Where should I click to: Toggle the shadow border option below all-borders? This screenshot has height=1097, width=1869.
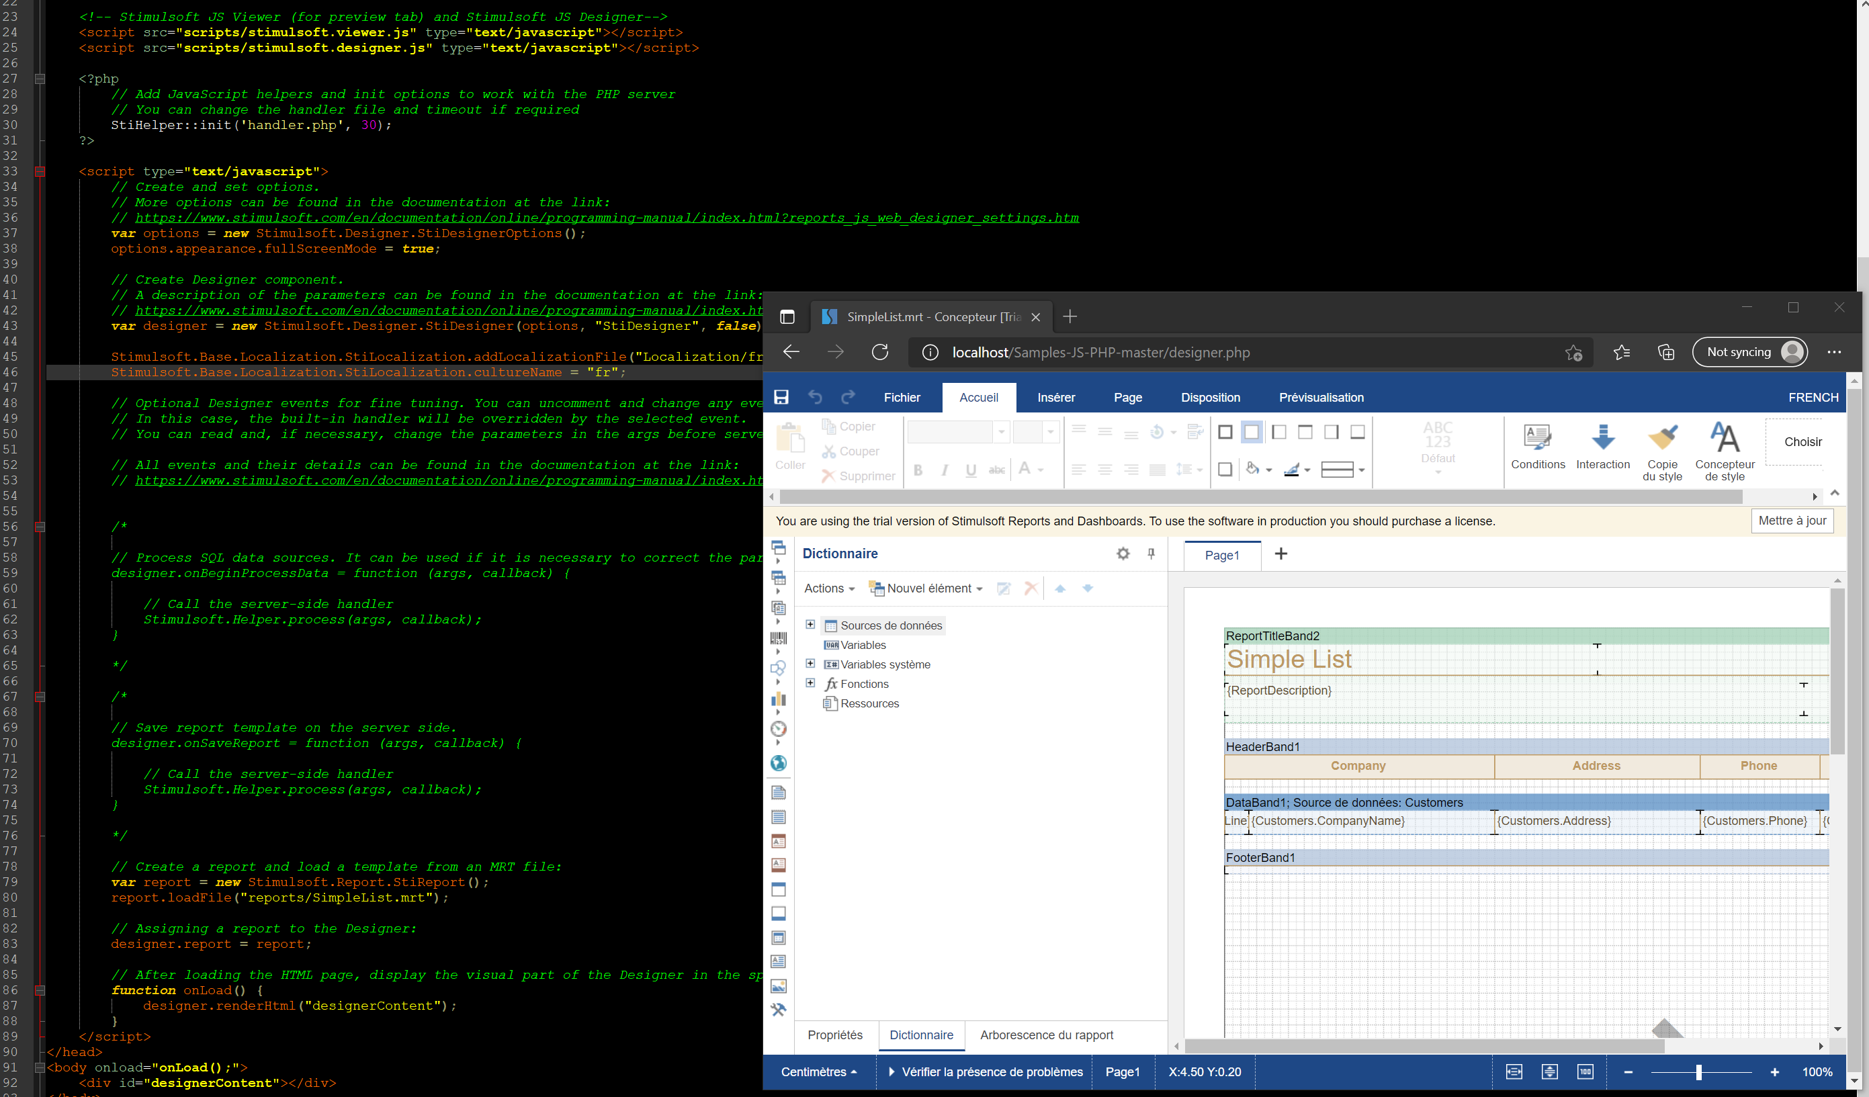tap(1225, 470)
